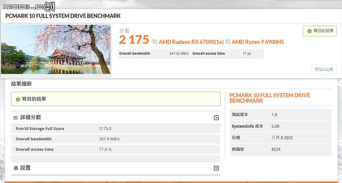Click the list icon beside 詳細分數
The height and width of the screenshot is (183, 342).
click(x=16, y=118)
